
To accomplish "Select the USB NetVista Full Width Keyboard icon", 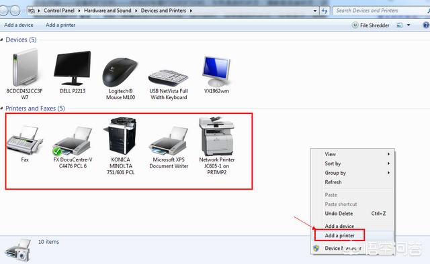I will tap(168, 78).
